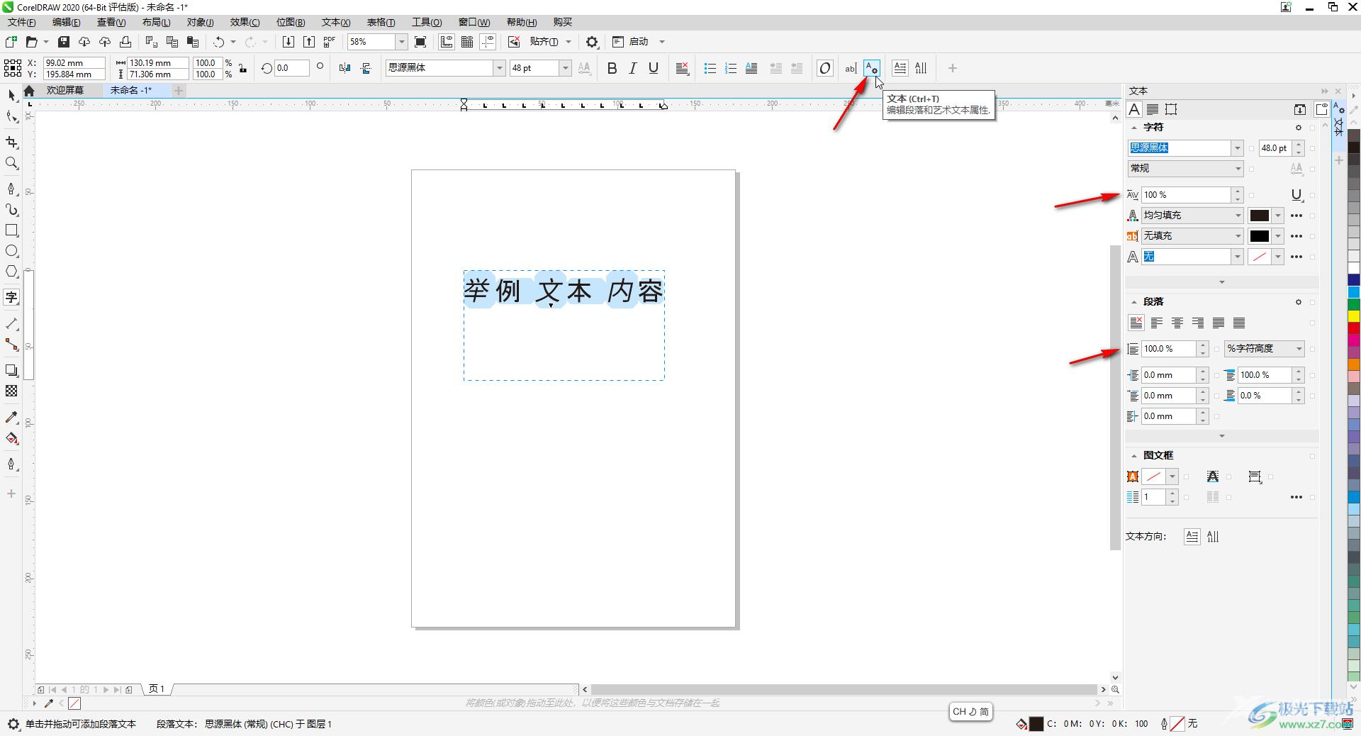The height and width of the screenshot is (736, 1361).
Task: Select the Pick tool in toolbox
Action: click(x=11, y=95)
